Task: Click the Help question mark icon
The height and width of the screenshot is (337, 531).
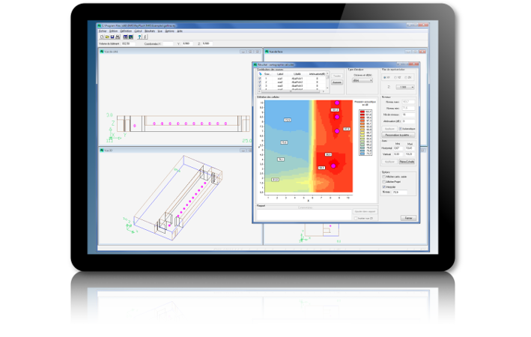Action: [139, 37]
